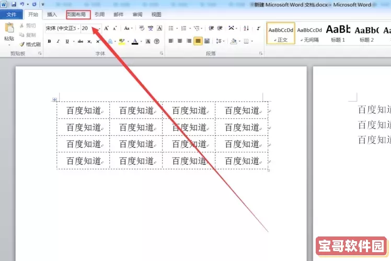Align text left
Screen dimensions: 391x261
(171, 41)
